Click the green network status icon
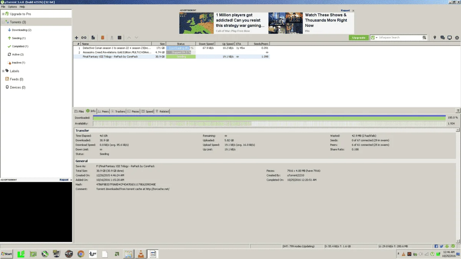This screenshot has height=259, width=461. coord(453,246)
